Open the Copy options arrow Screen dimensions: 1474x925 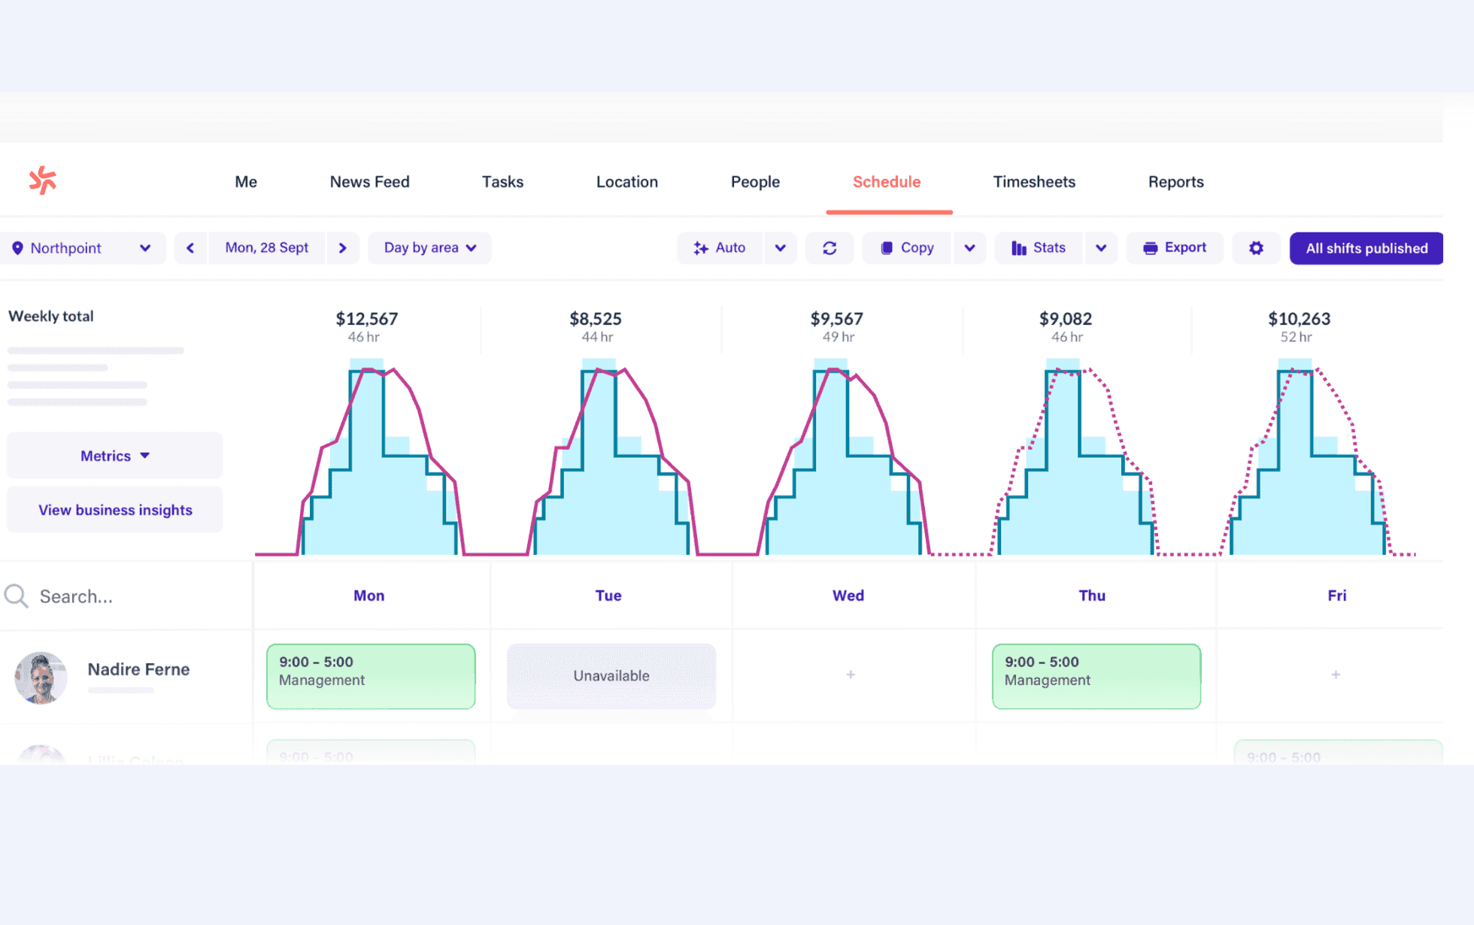point(970,248)
